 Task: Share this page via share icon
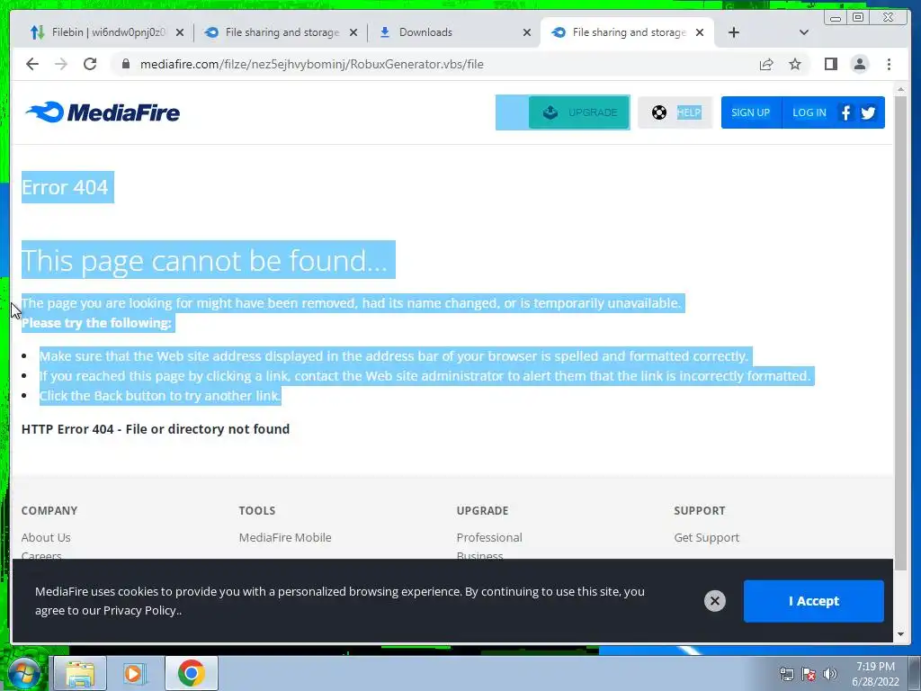pos(766,64)
